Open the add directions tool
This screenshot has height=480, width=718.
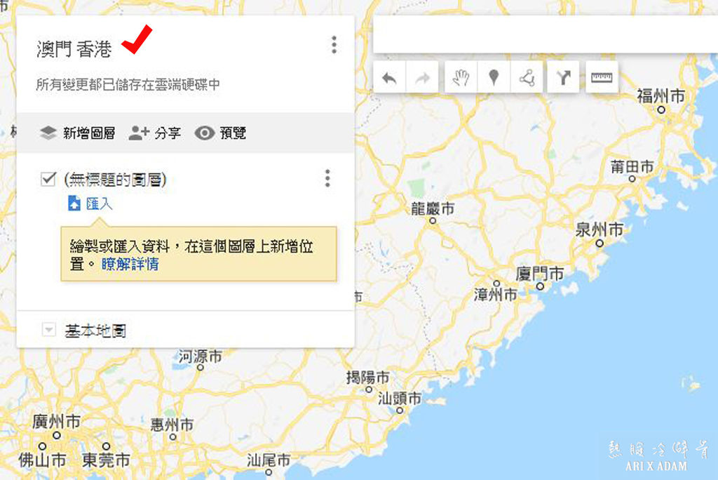[563, 78]
